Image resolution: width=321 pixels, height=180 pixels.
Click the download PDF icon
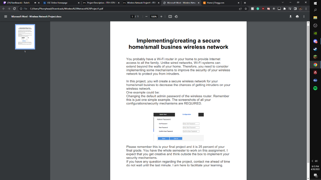click(290, 17)
